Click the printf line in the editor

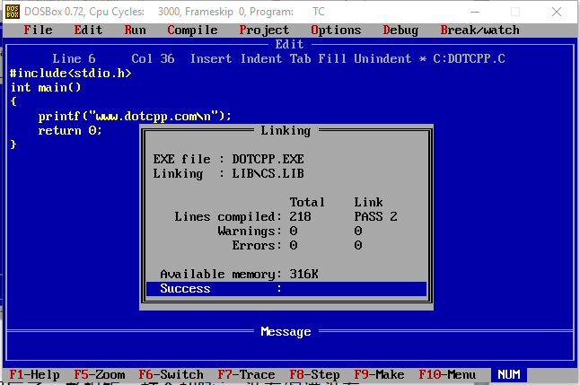[x=135, y=116]
